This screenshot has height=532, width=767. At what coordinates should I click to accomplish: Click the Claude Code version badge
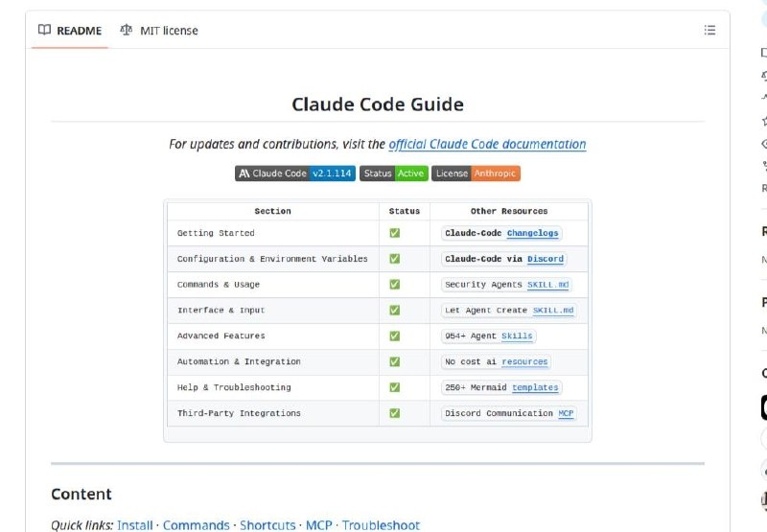pos(295,173)
